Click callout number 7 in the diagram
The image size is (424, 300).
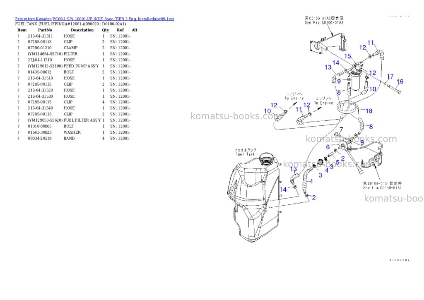click(x=341, y=130)
